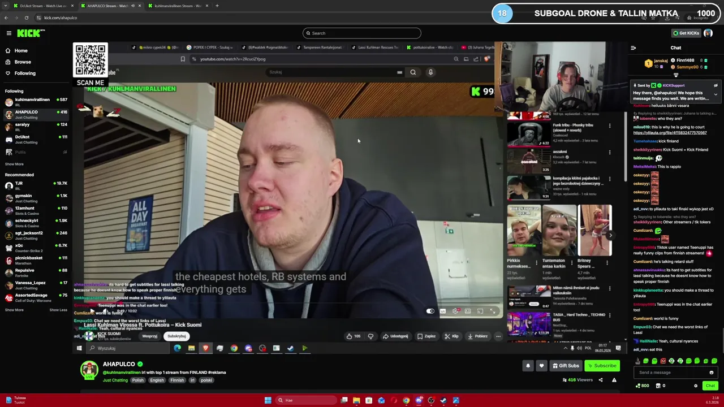Open kuhlmanvirallinen in Following list
Image resolution: width=724 pixels, height=407 pixels.
pyautogui.click(x=36, y=102)
